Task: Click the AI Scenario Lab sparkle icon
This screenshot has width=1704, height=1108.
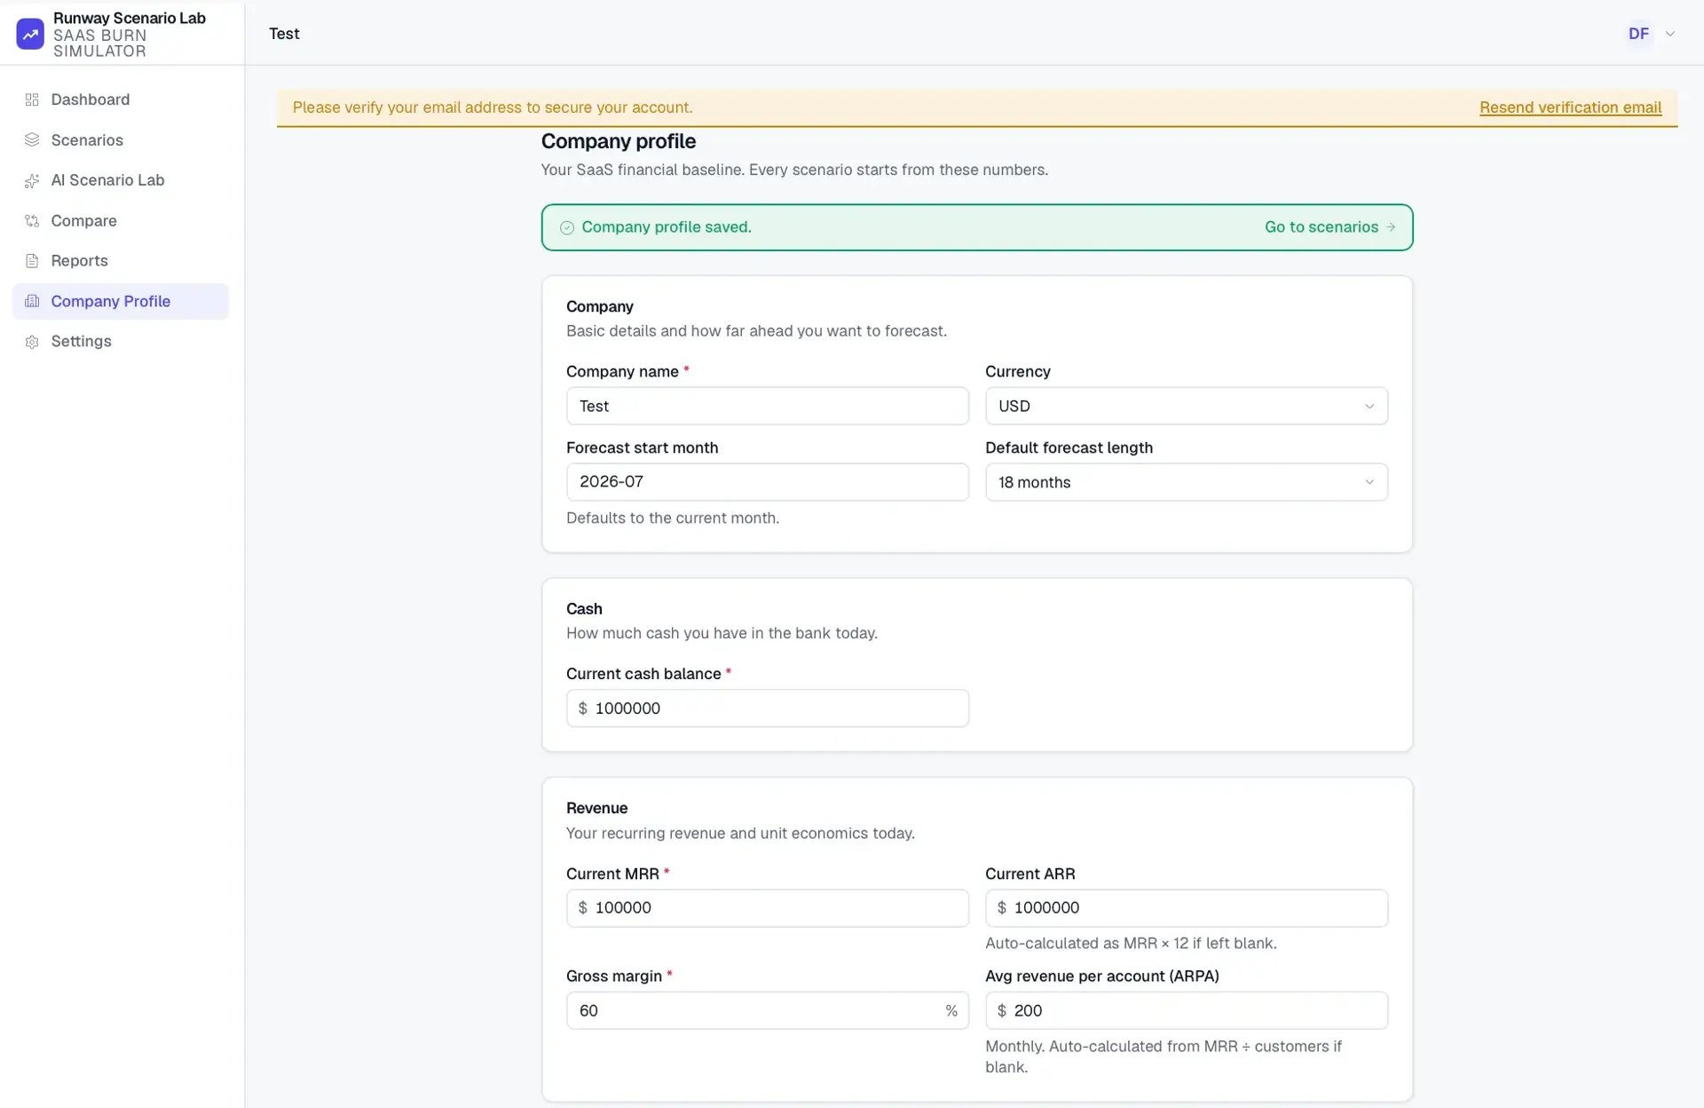Action: click(32, 180)
